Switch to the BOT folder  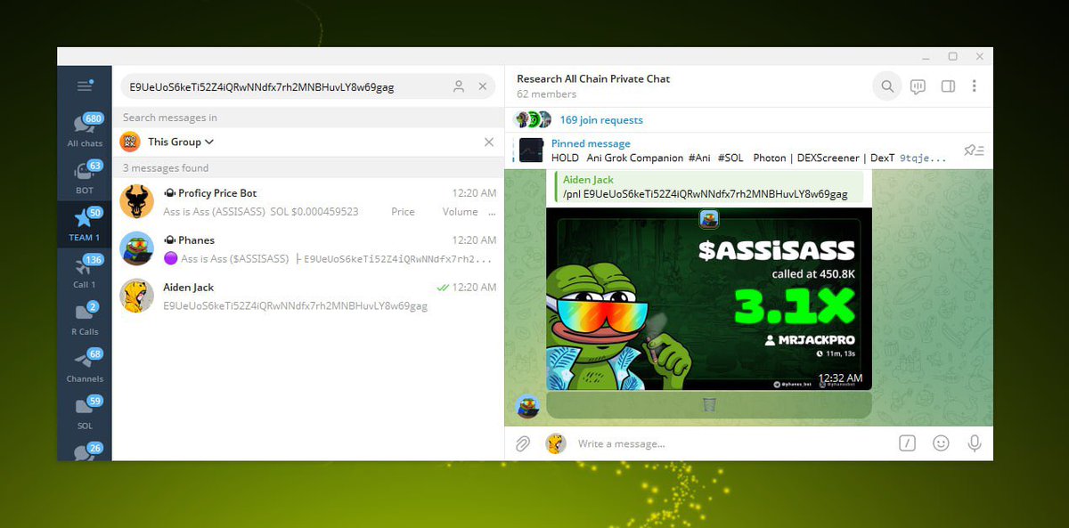coord(85,176)
